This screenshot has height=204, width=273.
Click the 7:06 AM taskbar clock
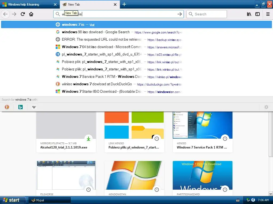point(263,200)
